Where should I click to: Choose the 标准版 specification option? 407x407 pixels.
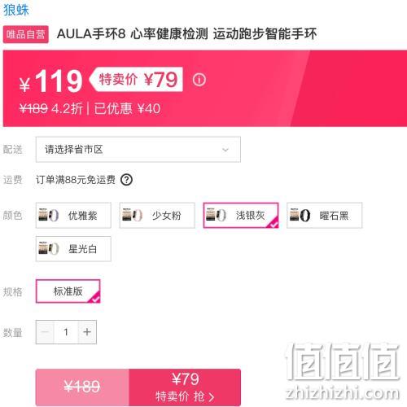68,291
